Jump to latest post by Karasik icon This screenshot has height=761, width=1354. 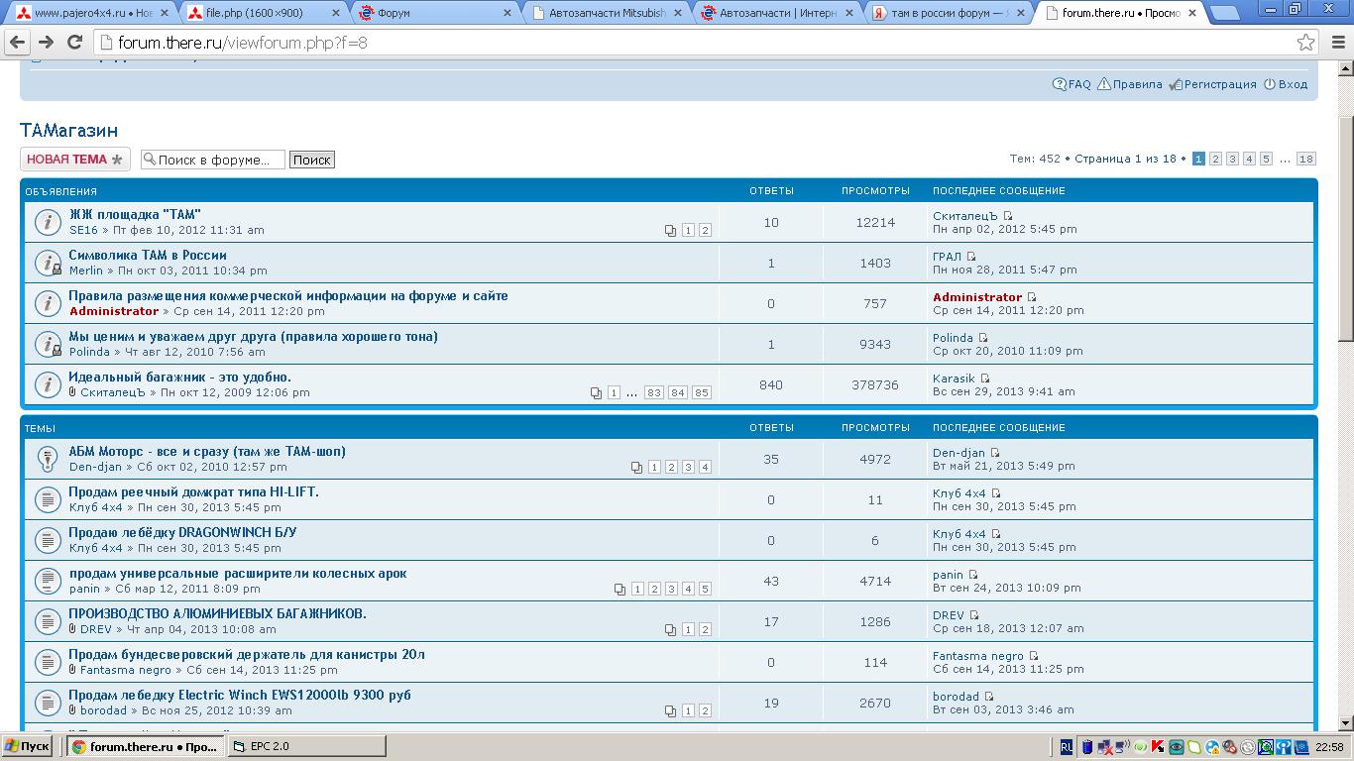(x=985, y=379)
